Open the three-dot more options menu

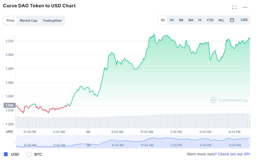pos(245,7)
